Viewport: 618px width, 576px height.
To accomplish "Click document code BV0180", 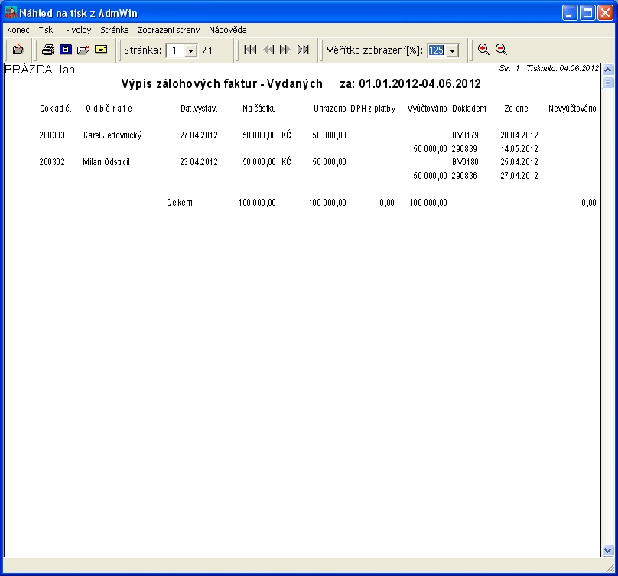I will [465, 162].
